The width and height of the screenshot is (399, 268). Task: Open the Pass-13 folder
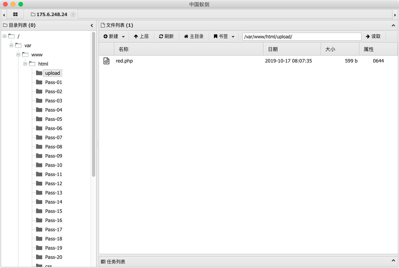coord(49,192)
